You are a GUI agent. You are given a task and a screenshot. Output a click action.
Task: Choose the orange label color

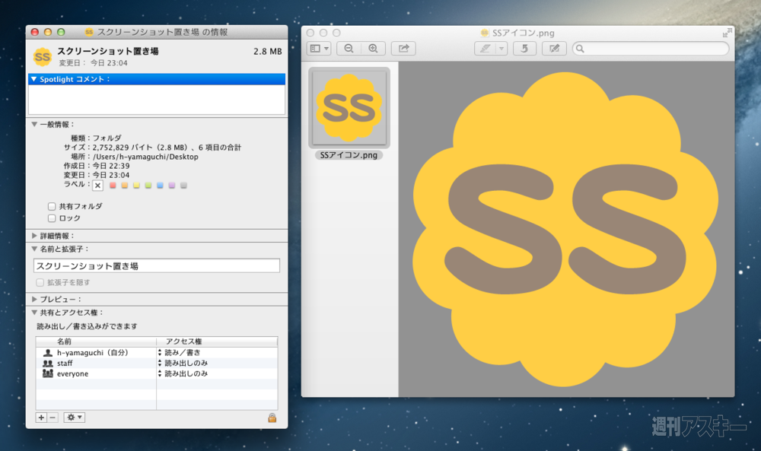point(124,186)
